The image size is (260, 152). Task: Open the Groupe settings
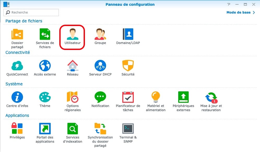click(100, 34)
